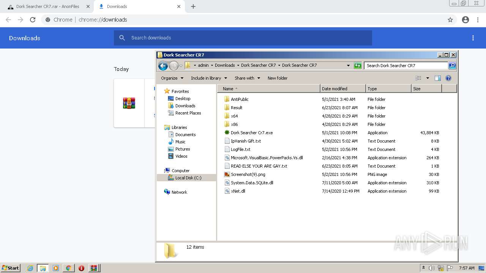Open Downloads in the navigation pane
Image resolution: width=486 pixels, height=273 pixels.
tap(185, 106)
